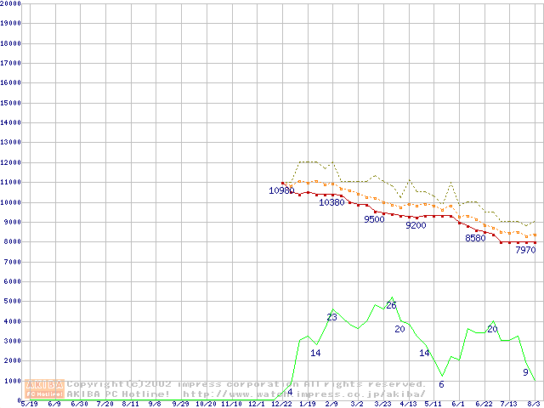Select the shop count label 4
The width and height of the screenshot is (544, 408).
pos(290,392)
